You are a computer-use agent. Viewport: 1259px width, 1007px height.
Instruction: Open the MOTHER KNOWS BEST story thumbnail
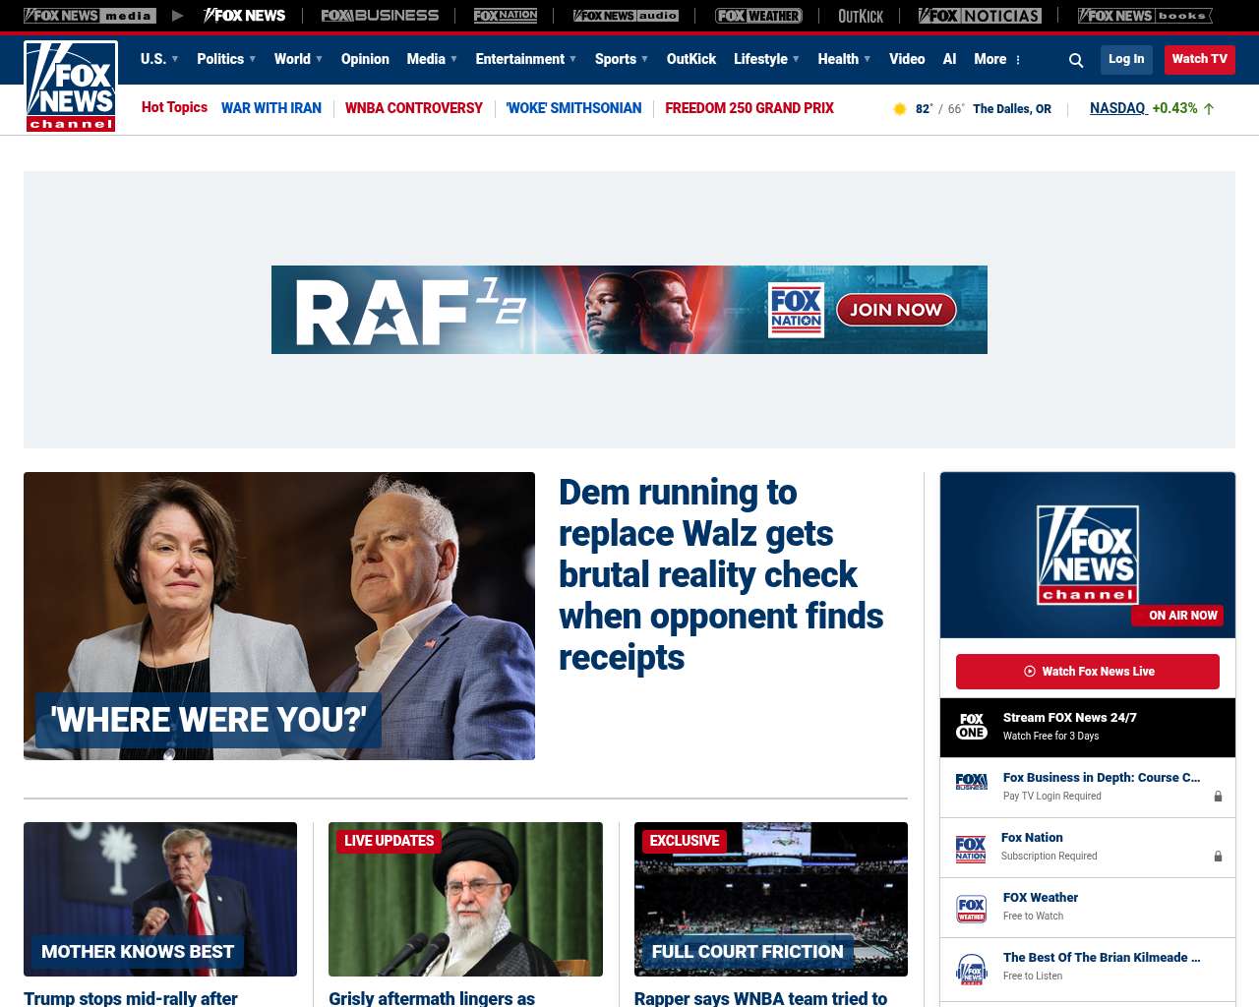[x=160, y=899]
